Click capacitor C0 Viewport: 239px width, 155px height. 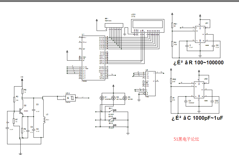tap(34, 110)
